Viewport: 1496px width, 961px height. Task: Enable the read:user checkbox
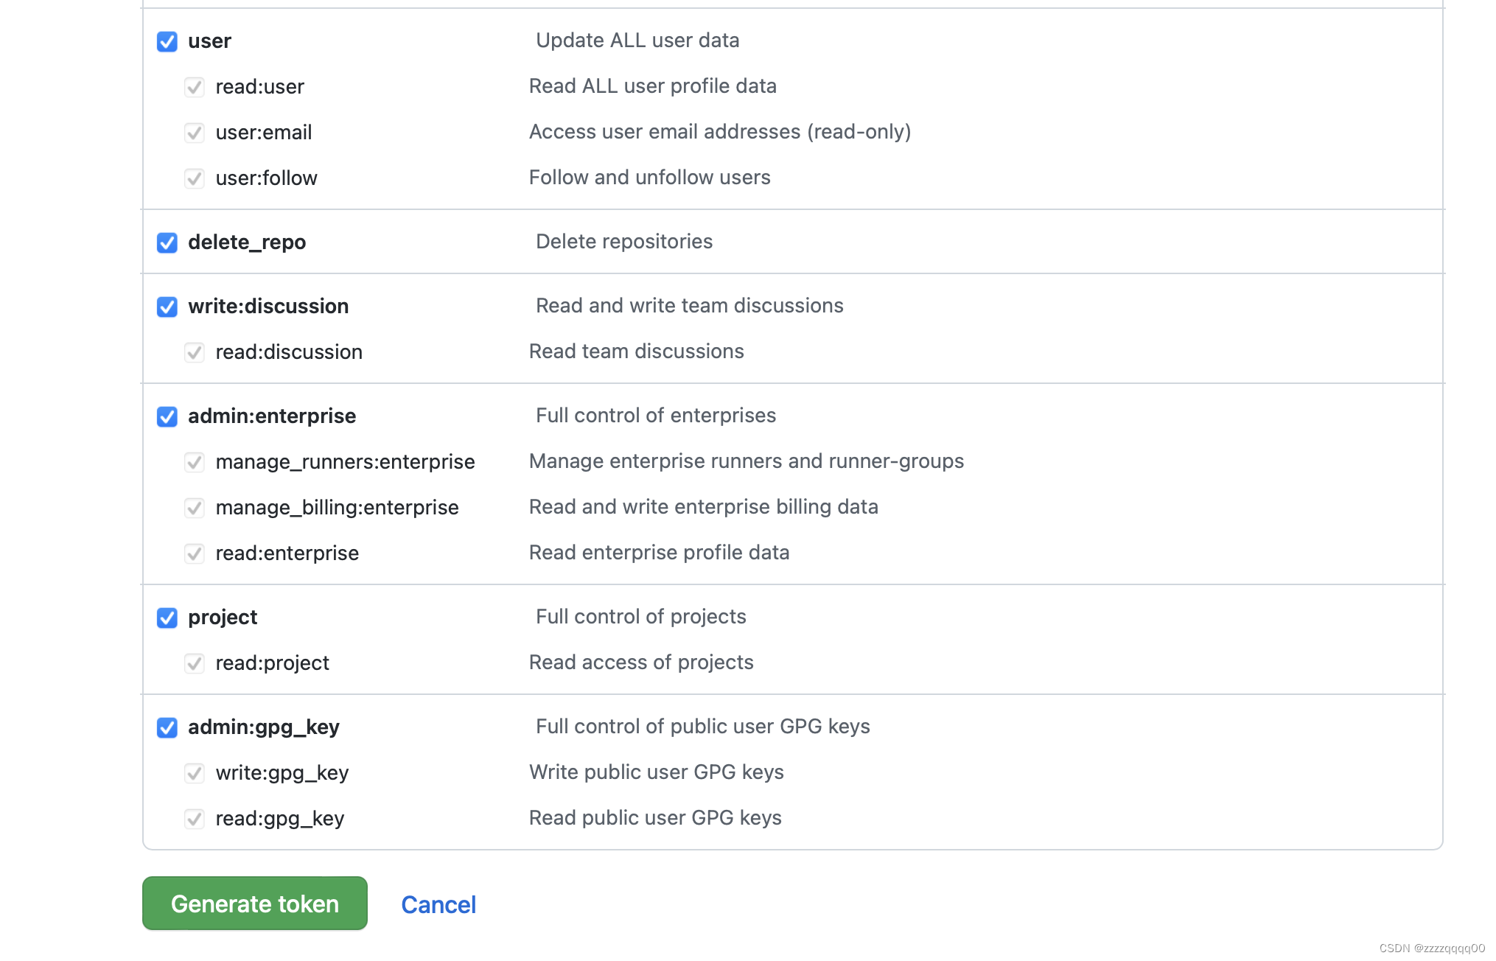194,87
